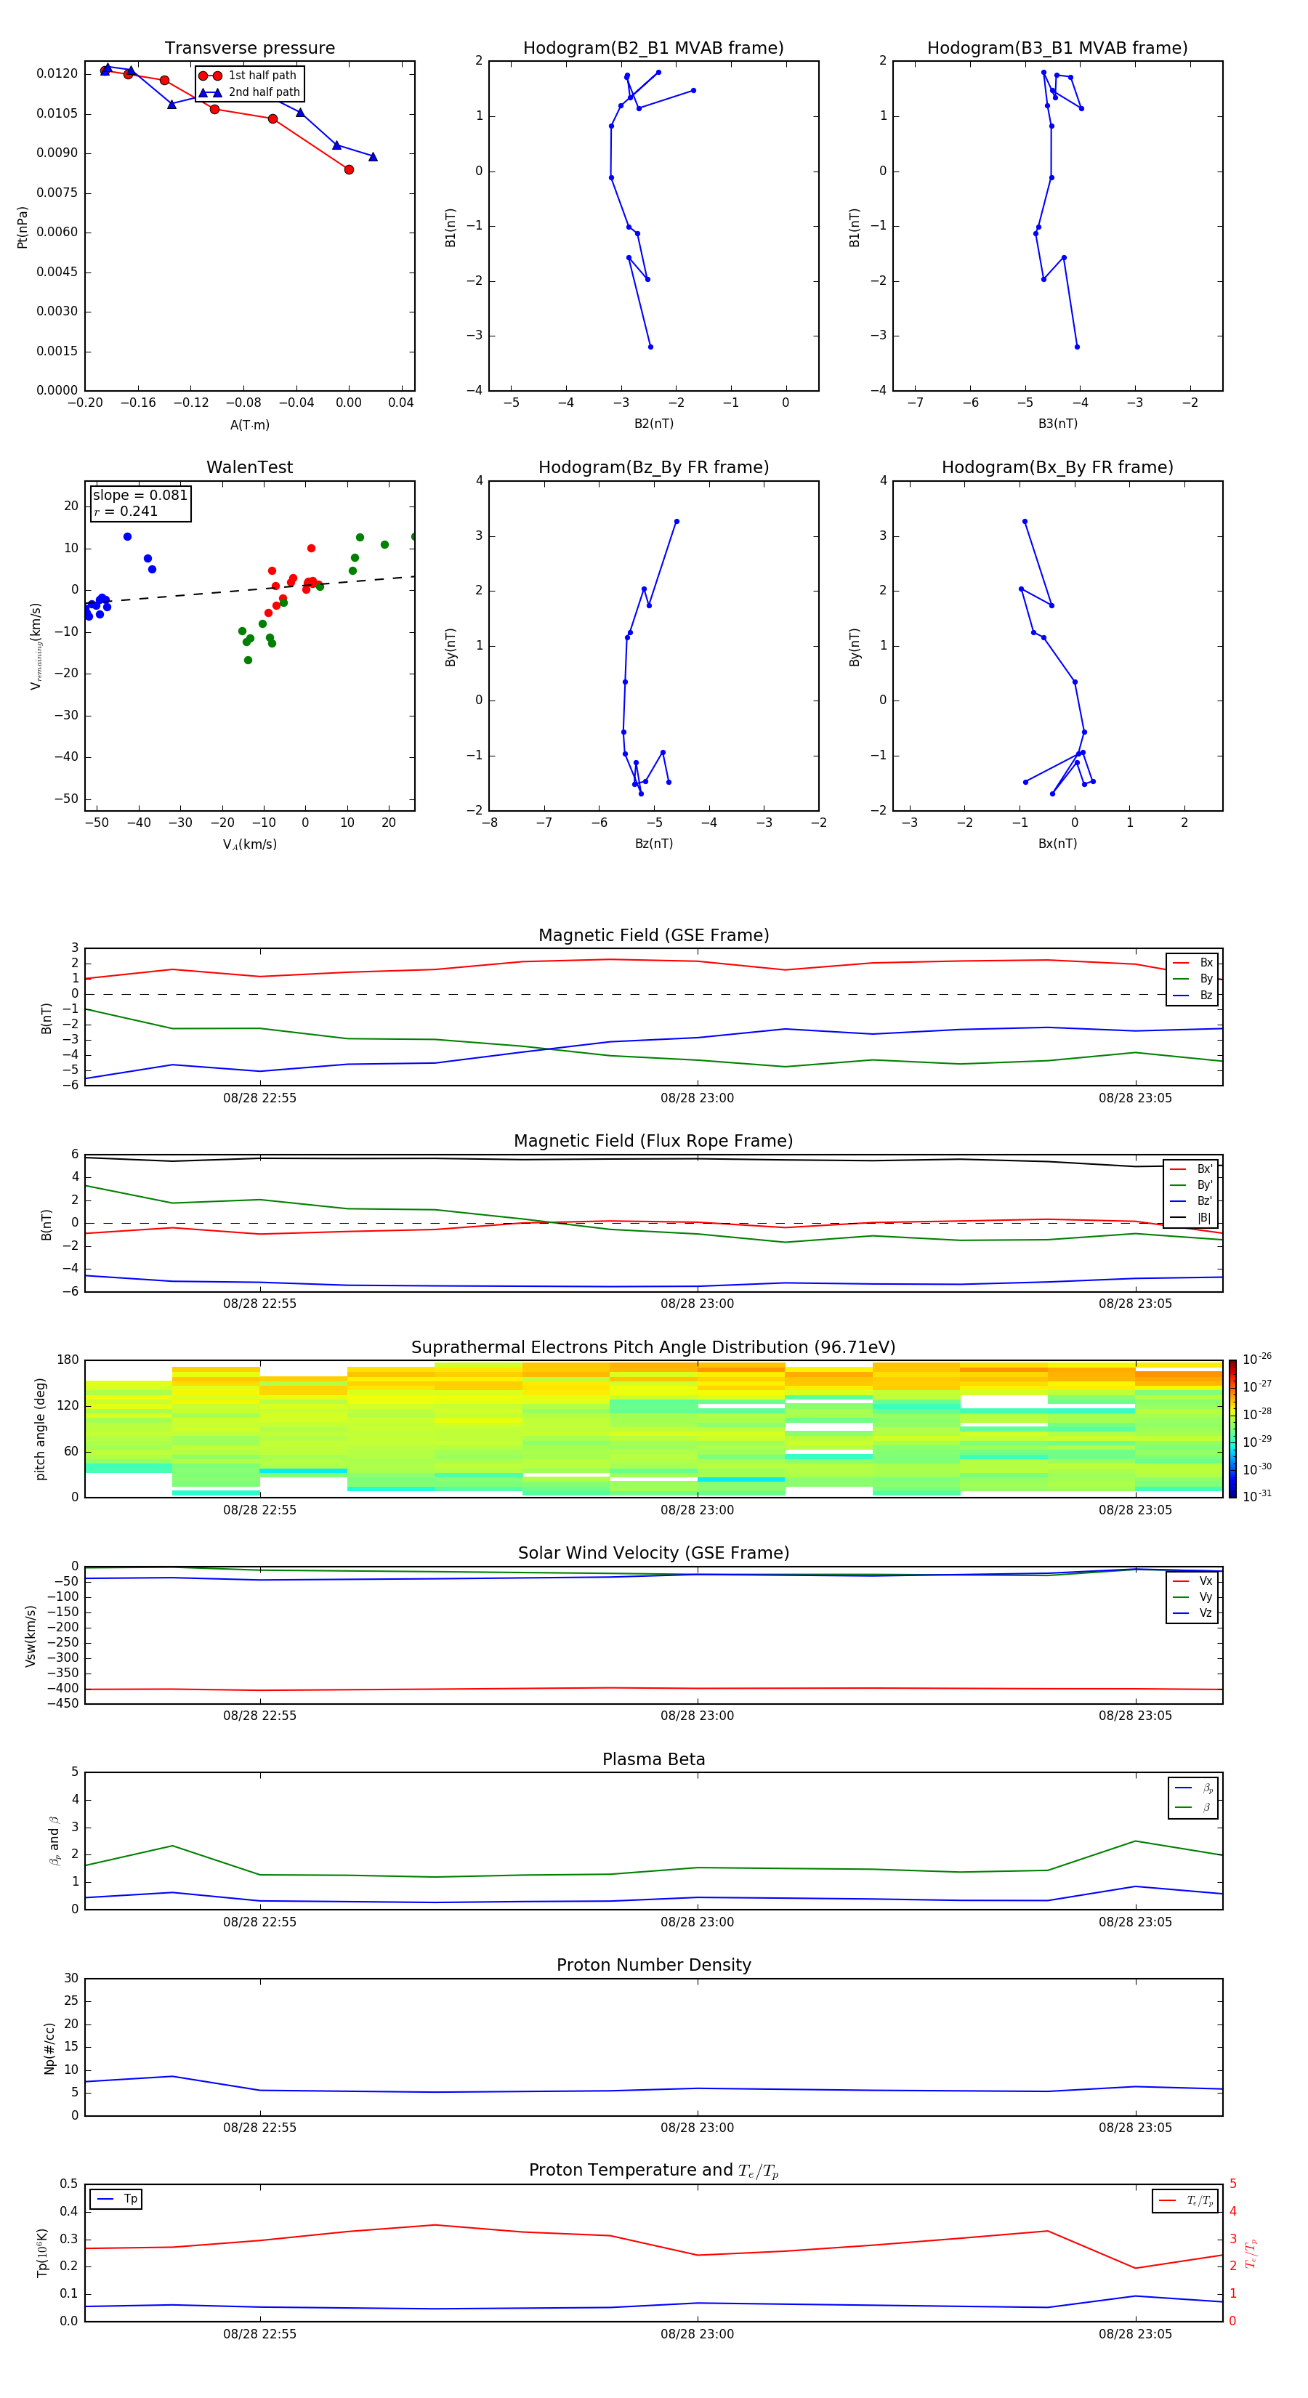Select the Suprathermal Electrons Pitch Angle Distribution title
The width and height of the screenshot is (1308, 2398).
coord(653,1348)
